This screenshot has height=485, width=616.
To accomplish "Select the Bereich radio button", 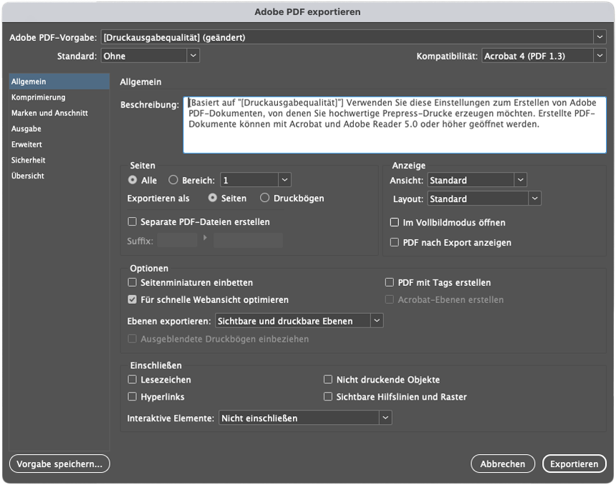I will point(173,180).
